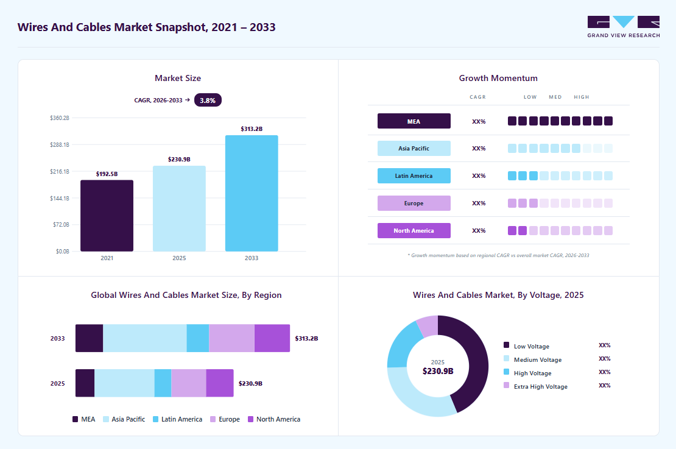The width and height of the screenshot is (676, 449).
Task: Click the 3.8% CAGR badge
Action: (x=208, y=100)
